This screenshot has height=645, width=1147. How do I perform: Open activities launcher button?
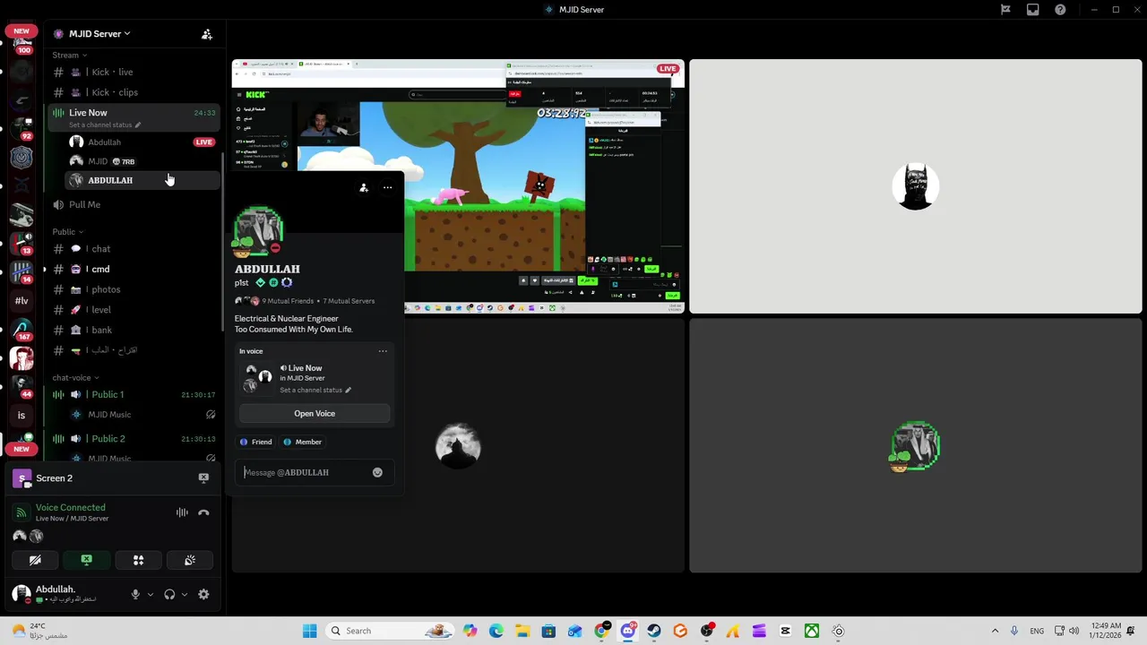coord(138,560)
